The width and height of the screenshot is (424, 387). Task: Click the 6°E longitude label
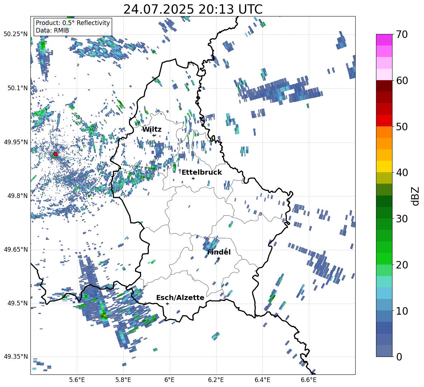coord(169,380)
